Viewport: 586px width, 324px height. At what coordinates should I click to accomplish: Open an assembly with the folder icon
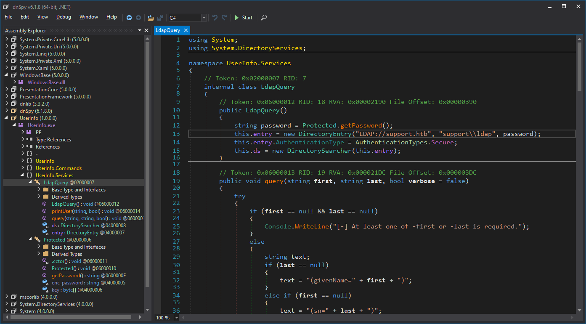(151, 18)
